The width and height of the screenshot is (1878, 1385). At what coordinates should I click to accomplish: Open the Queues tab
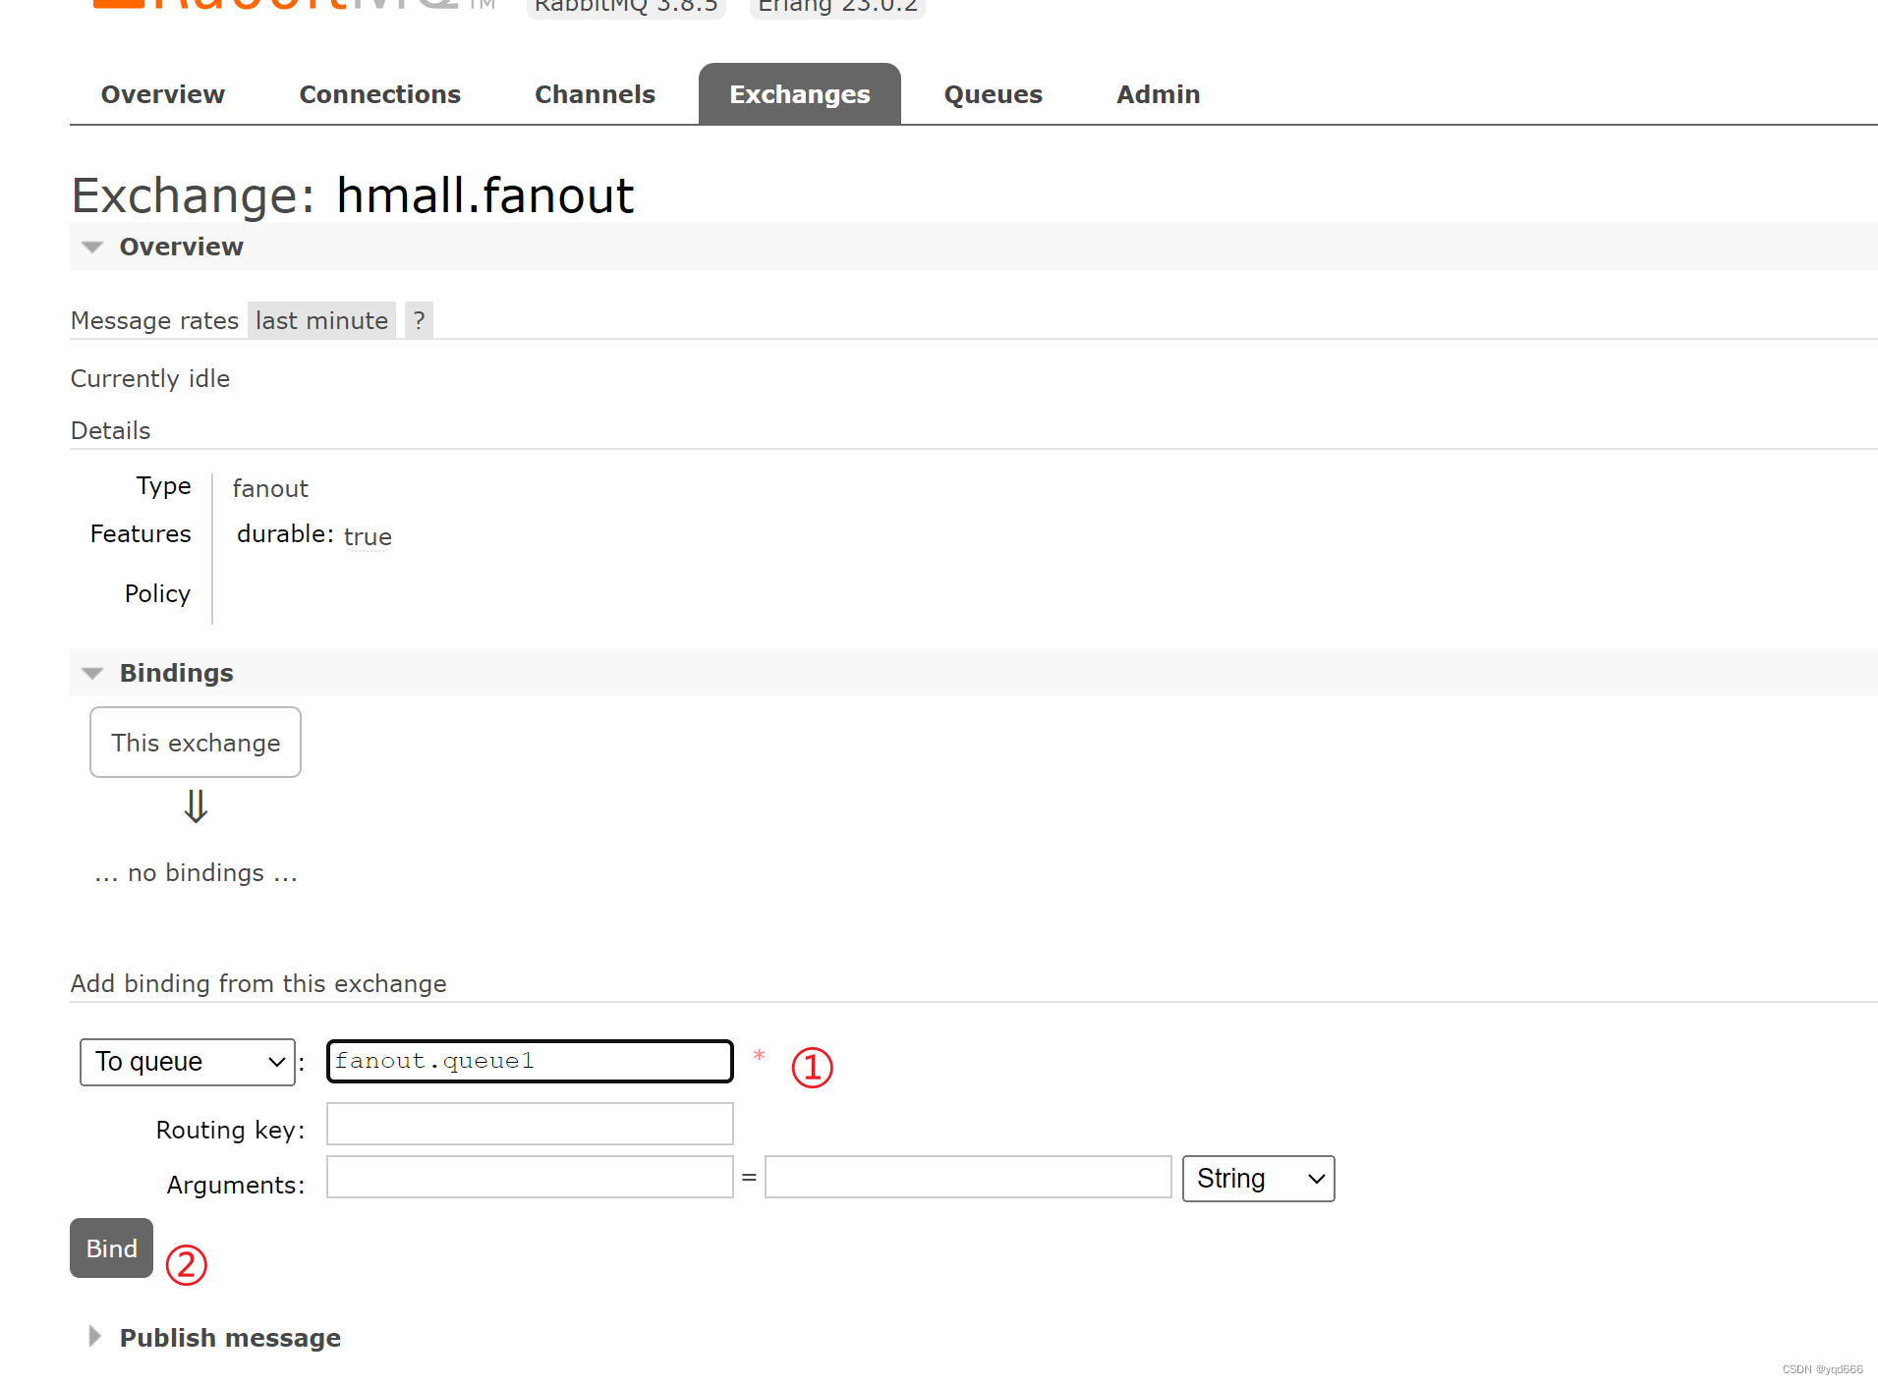pyautogui.click(x=993, y=94)
